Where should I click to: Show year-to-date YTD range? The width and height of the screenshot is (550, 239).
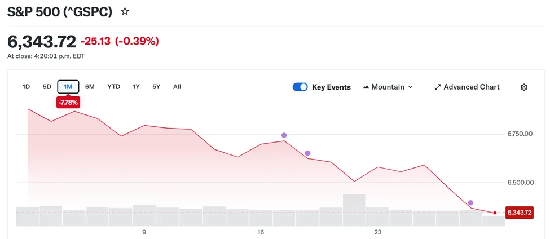coord(114,87)
